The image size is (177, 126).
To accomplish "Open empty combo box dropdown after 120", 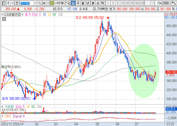I will point(152,3).
